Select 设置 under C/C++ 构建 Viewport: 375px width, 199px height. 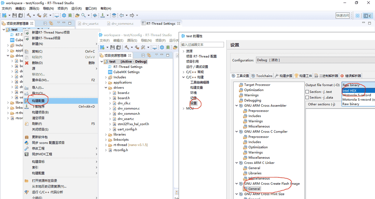(193, 103)
